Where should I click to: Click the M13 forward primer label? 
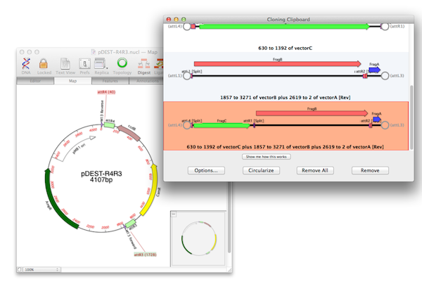[x=132, y=238]
